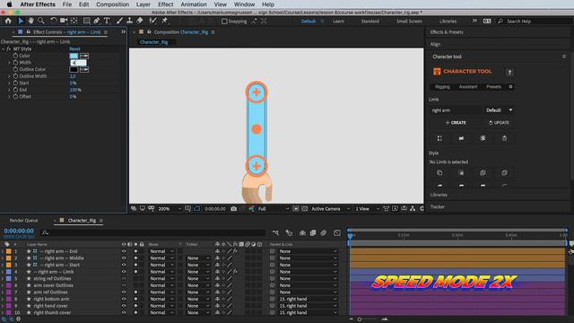This screenshot has height=323, width=574.
Task: Click the Search Help magnifier field
Action: [x=534, y=22]
